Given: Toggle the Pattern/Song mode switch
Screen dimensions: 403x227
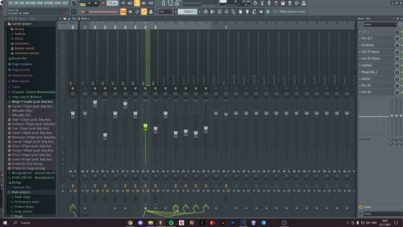Looking at the screenshot, I should pyautogui.click(x=82, y=4).
